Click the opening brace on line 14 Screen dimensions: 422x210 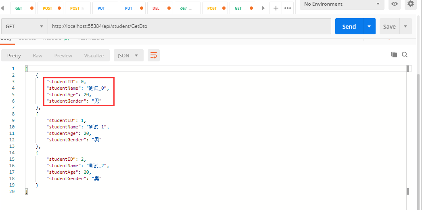click(37, 153)
